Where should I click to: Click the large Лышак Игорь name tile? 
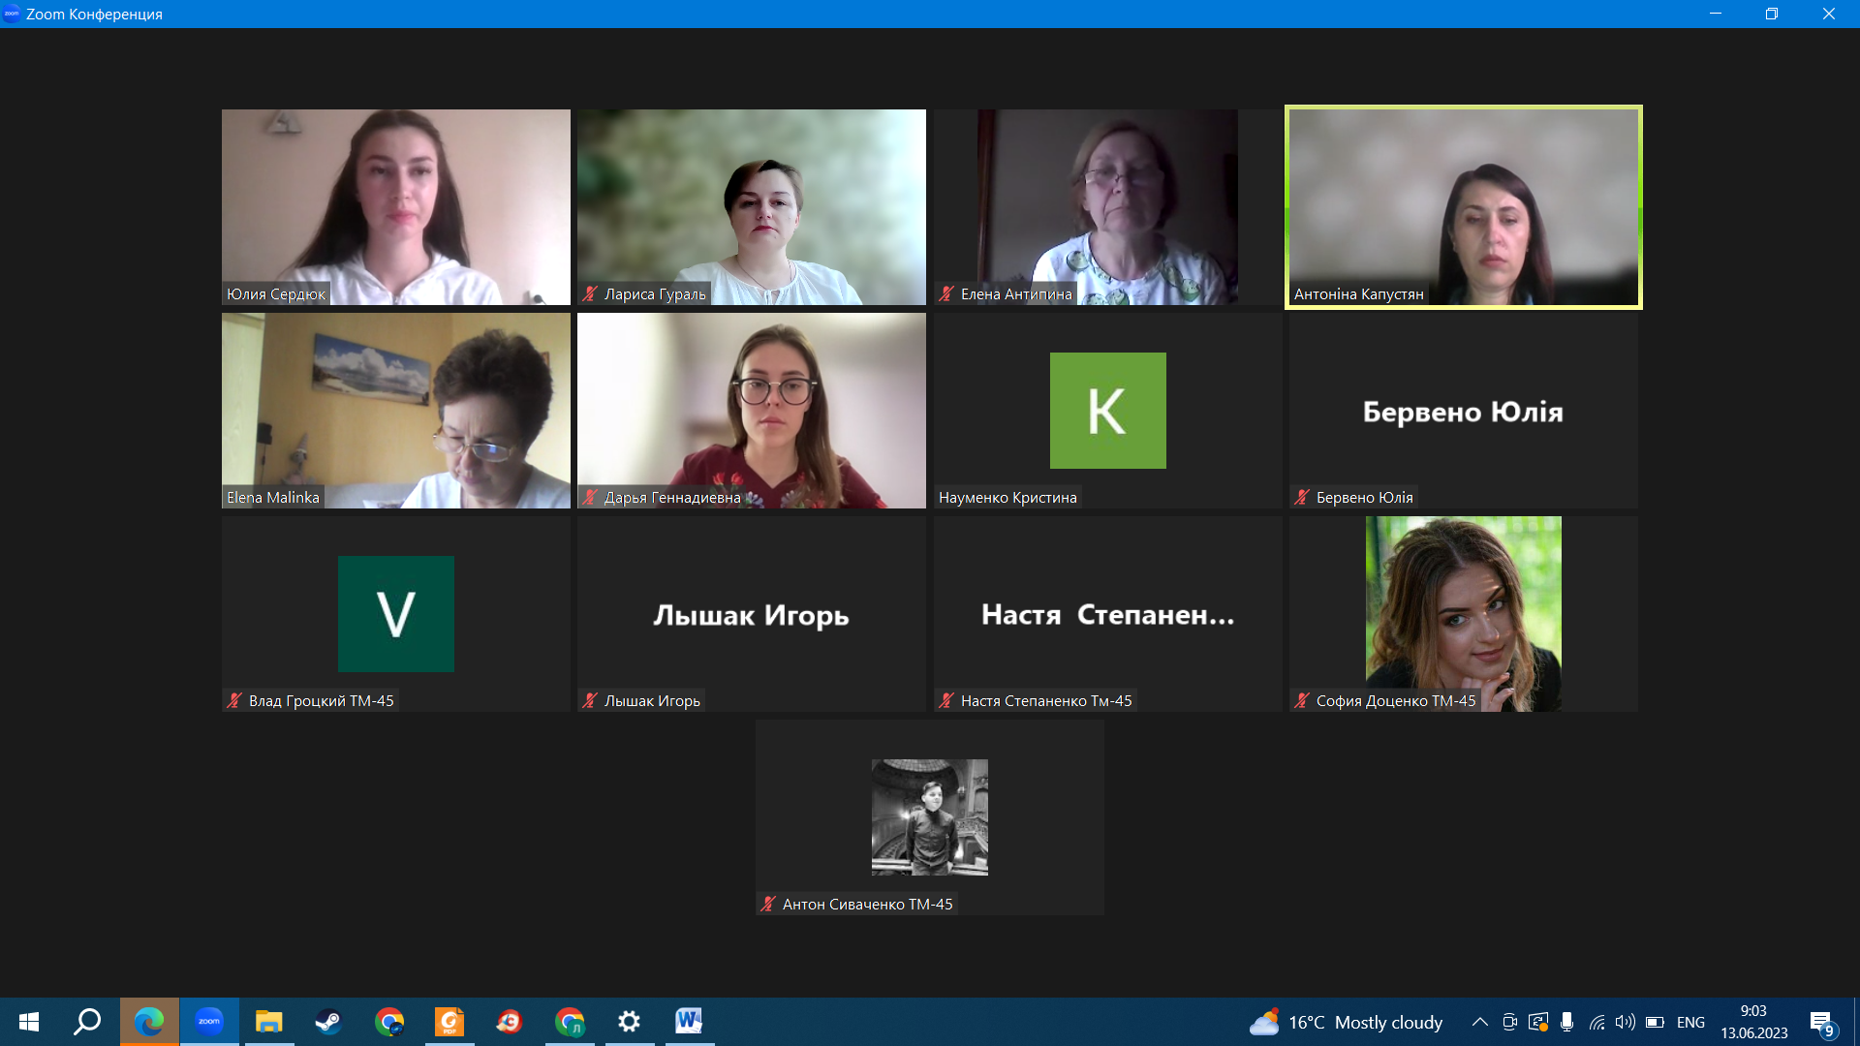click(751, 615)
